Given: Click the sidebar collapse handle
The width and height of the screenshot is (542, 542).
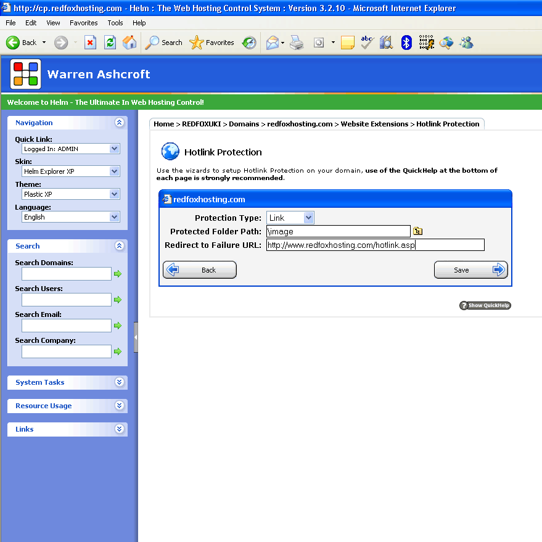Looking at the screenshot, I should tap(136, 337).
